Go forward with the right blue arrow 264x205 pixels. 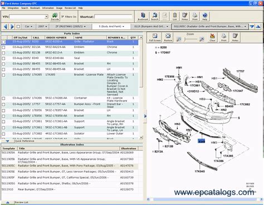coord(12,27)
